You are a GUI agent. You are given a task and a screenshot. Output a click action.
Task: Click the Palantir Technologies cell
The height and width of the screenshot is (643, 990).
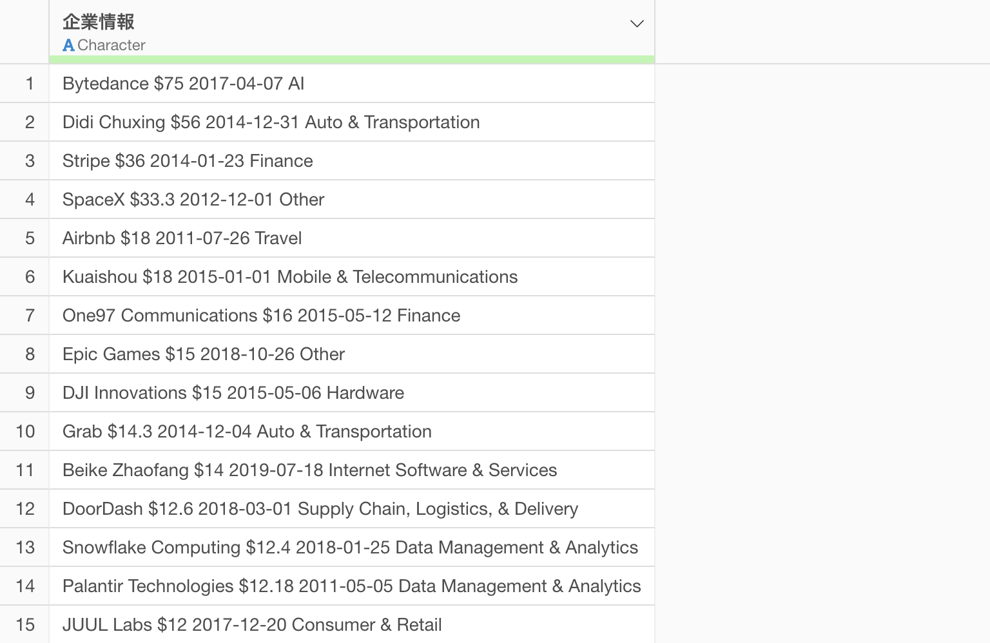coord(351,586)
